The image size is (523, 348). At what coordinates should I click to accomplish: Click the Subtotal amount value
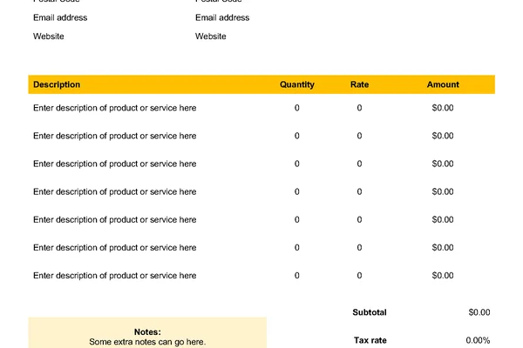point(479,312)
